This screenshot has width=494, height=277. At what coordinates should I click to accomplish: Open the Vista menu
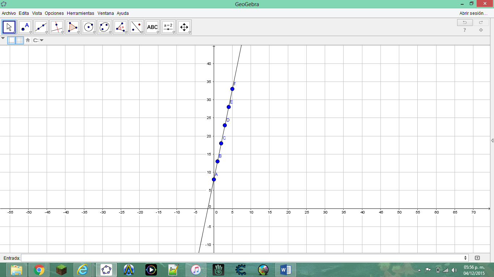(37, 13)
